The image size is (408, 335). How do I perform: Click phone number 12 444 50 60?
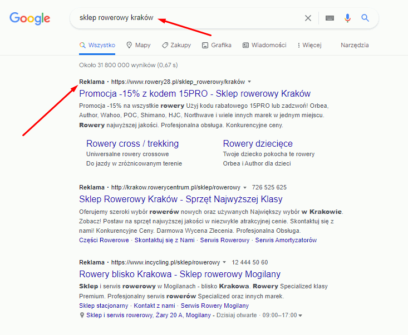(249, 262)
